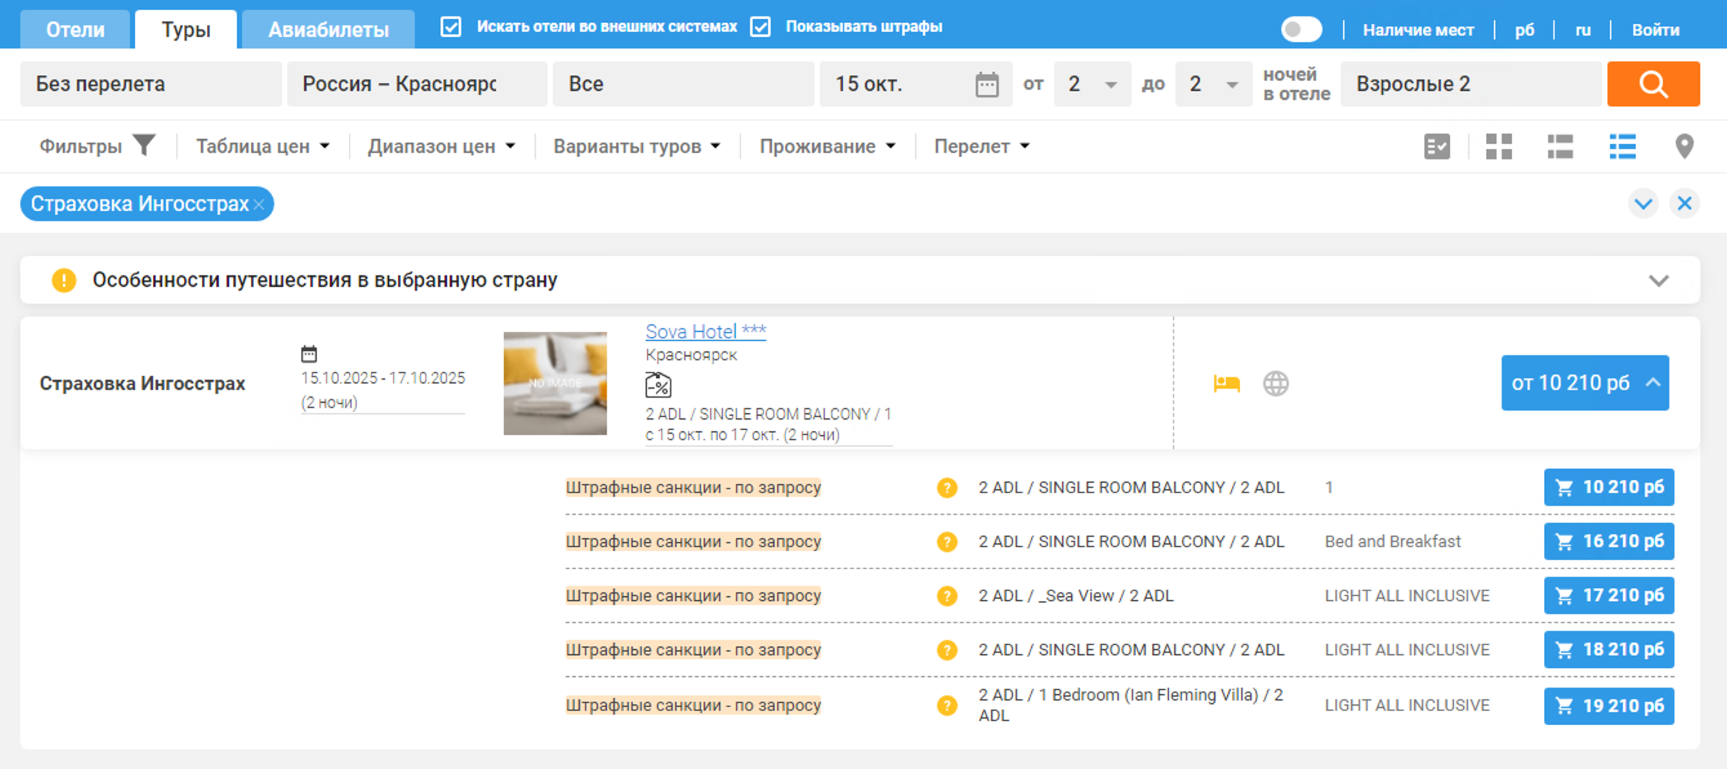The image size is (1727, 769).
Task: Click the discount percent tag icon
Action: [658, 385]
